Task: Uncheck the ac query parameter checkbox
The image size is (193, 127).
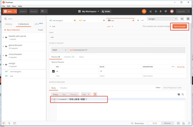Action: [53, 71]
